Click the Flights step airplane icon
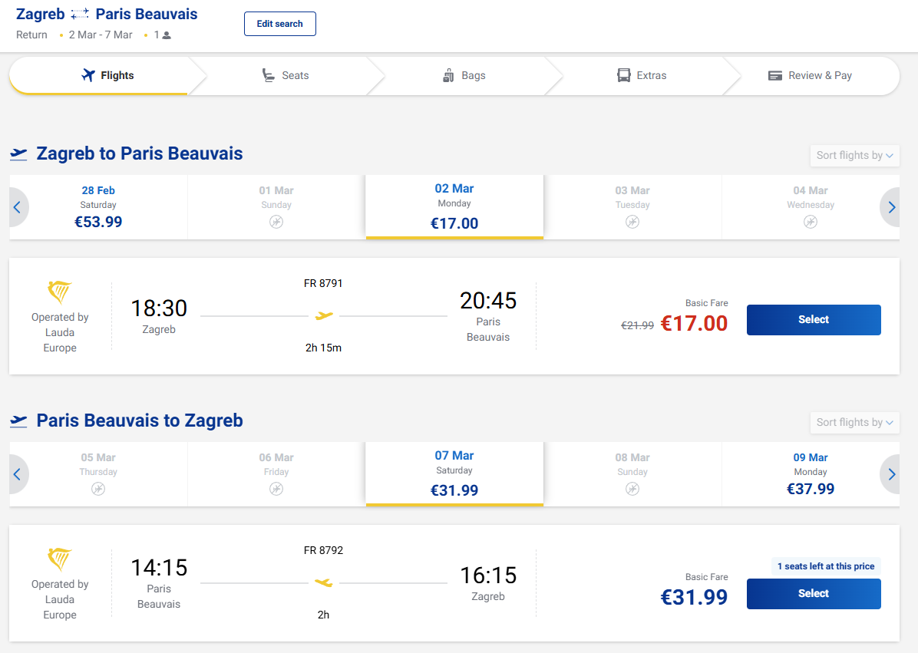This screenshot has height=653, width=918. 88,75
